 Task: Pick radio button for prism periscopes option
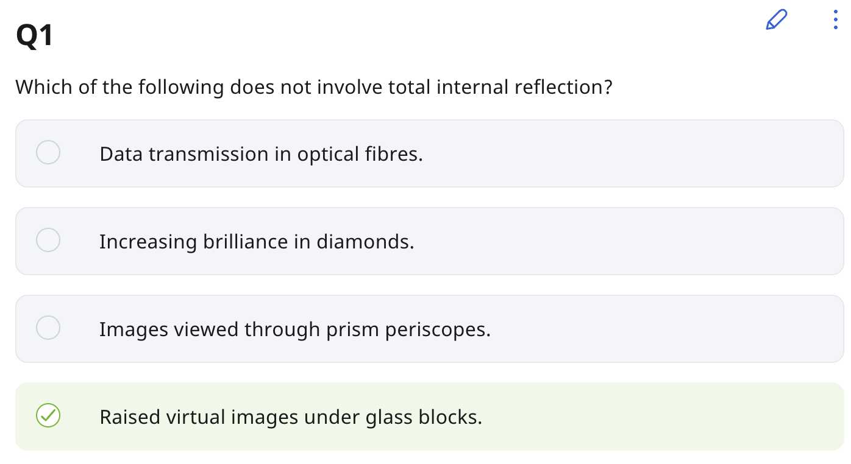[48, 328]
